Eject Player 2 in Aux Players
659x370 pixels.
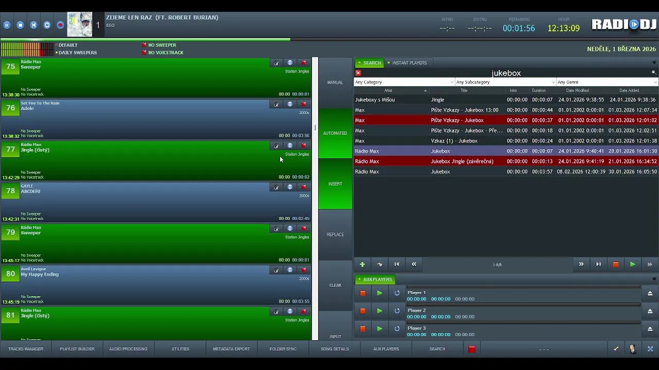coord(650,311)
